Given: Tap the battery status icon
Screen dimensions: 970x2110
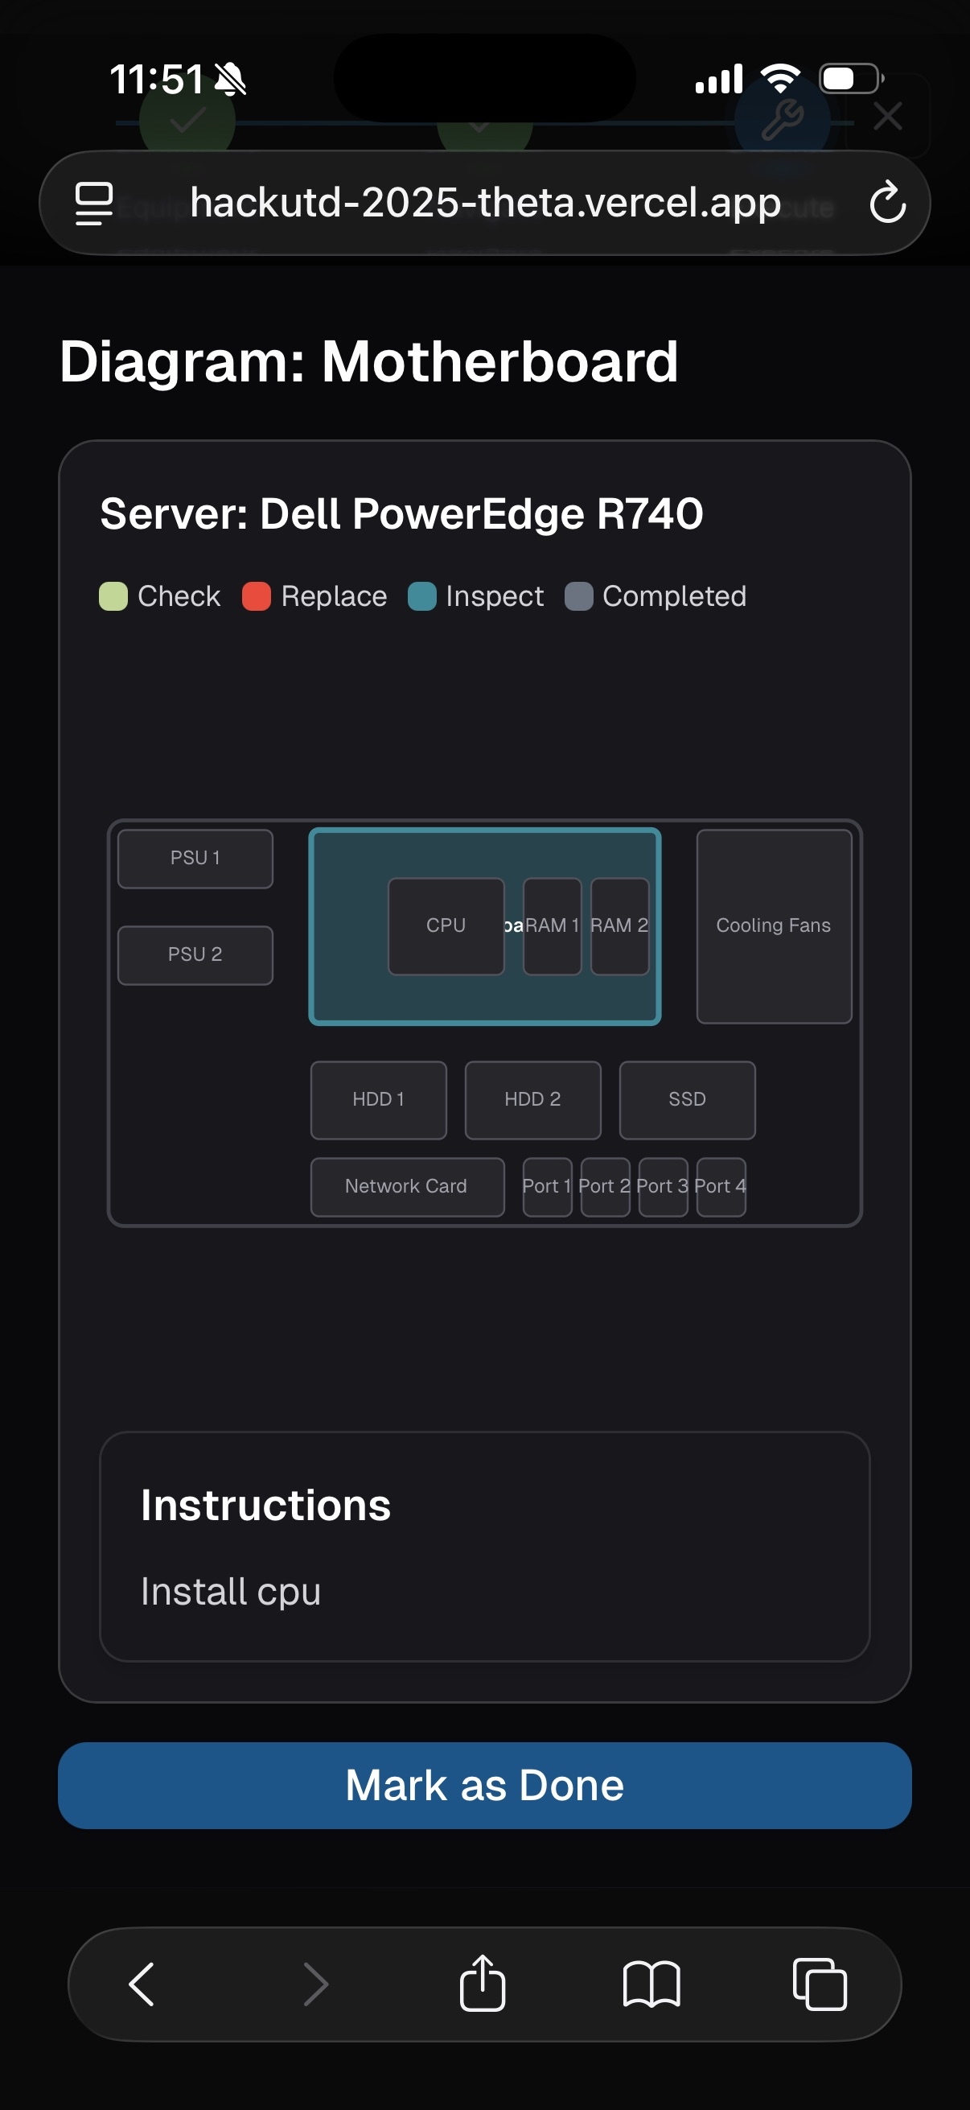Looking at the screenshot, I should (x=851, y=79).
